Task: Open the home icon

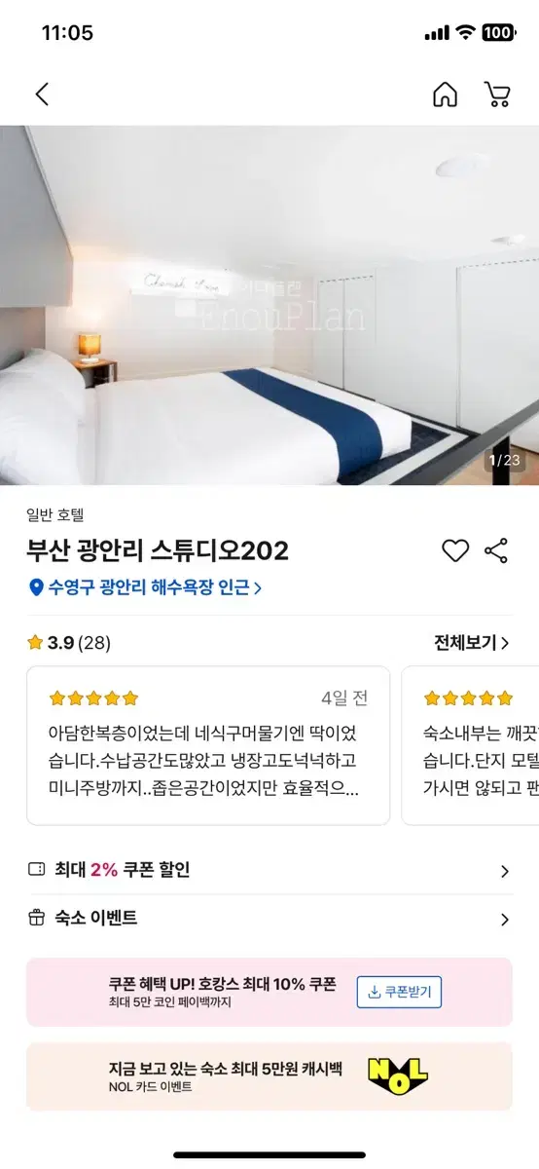Action: [445, 94]
